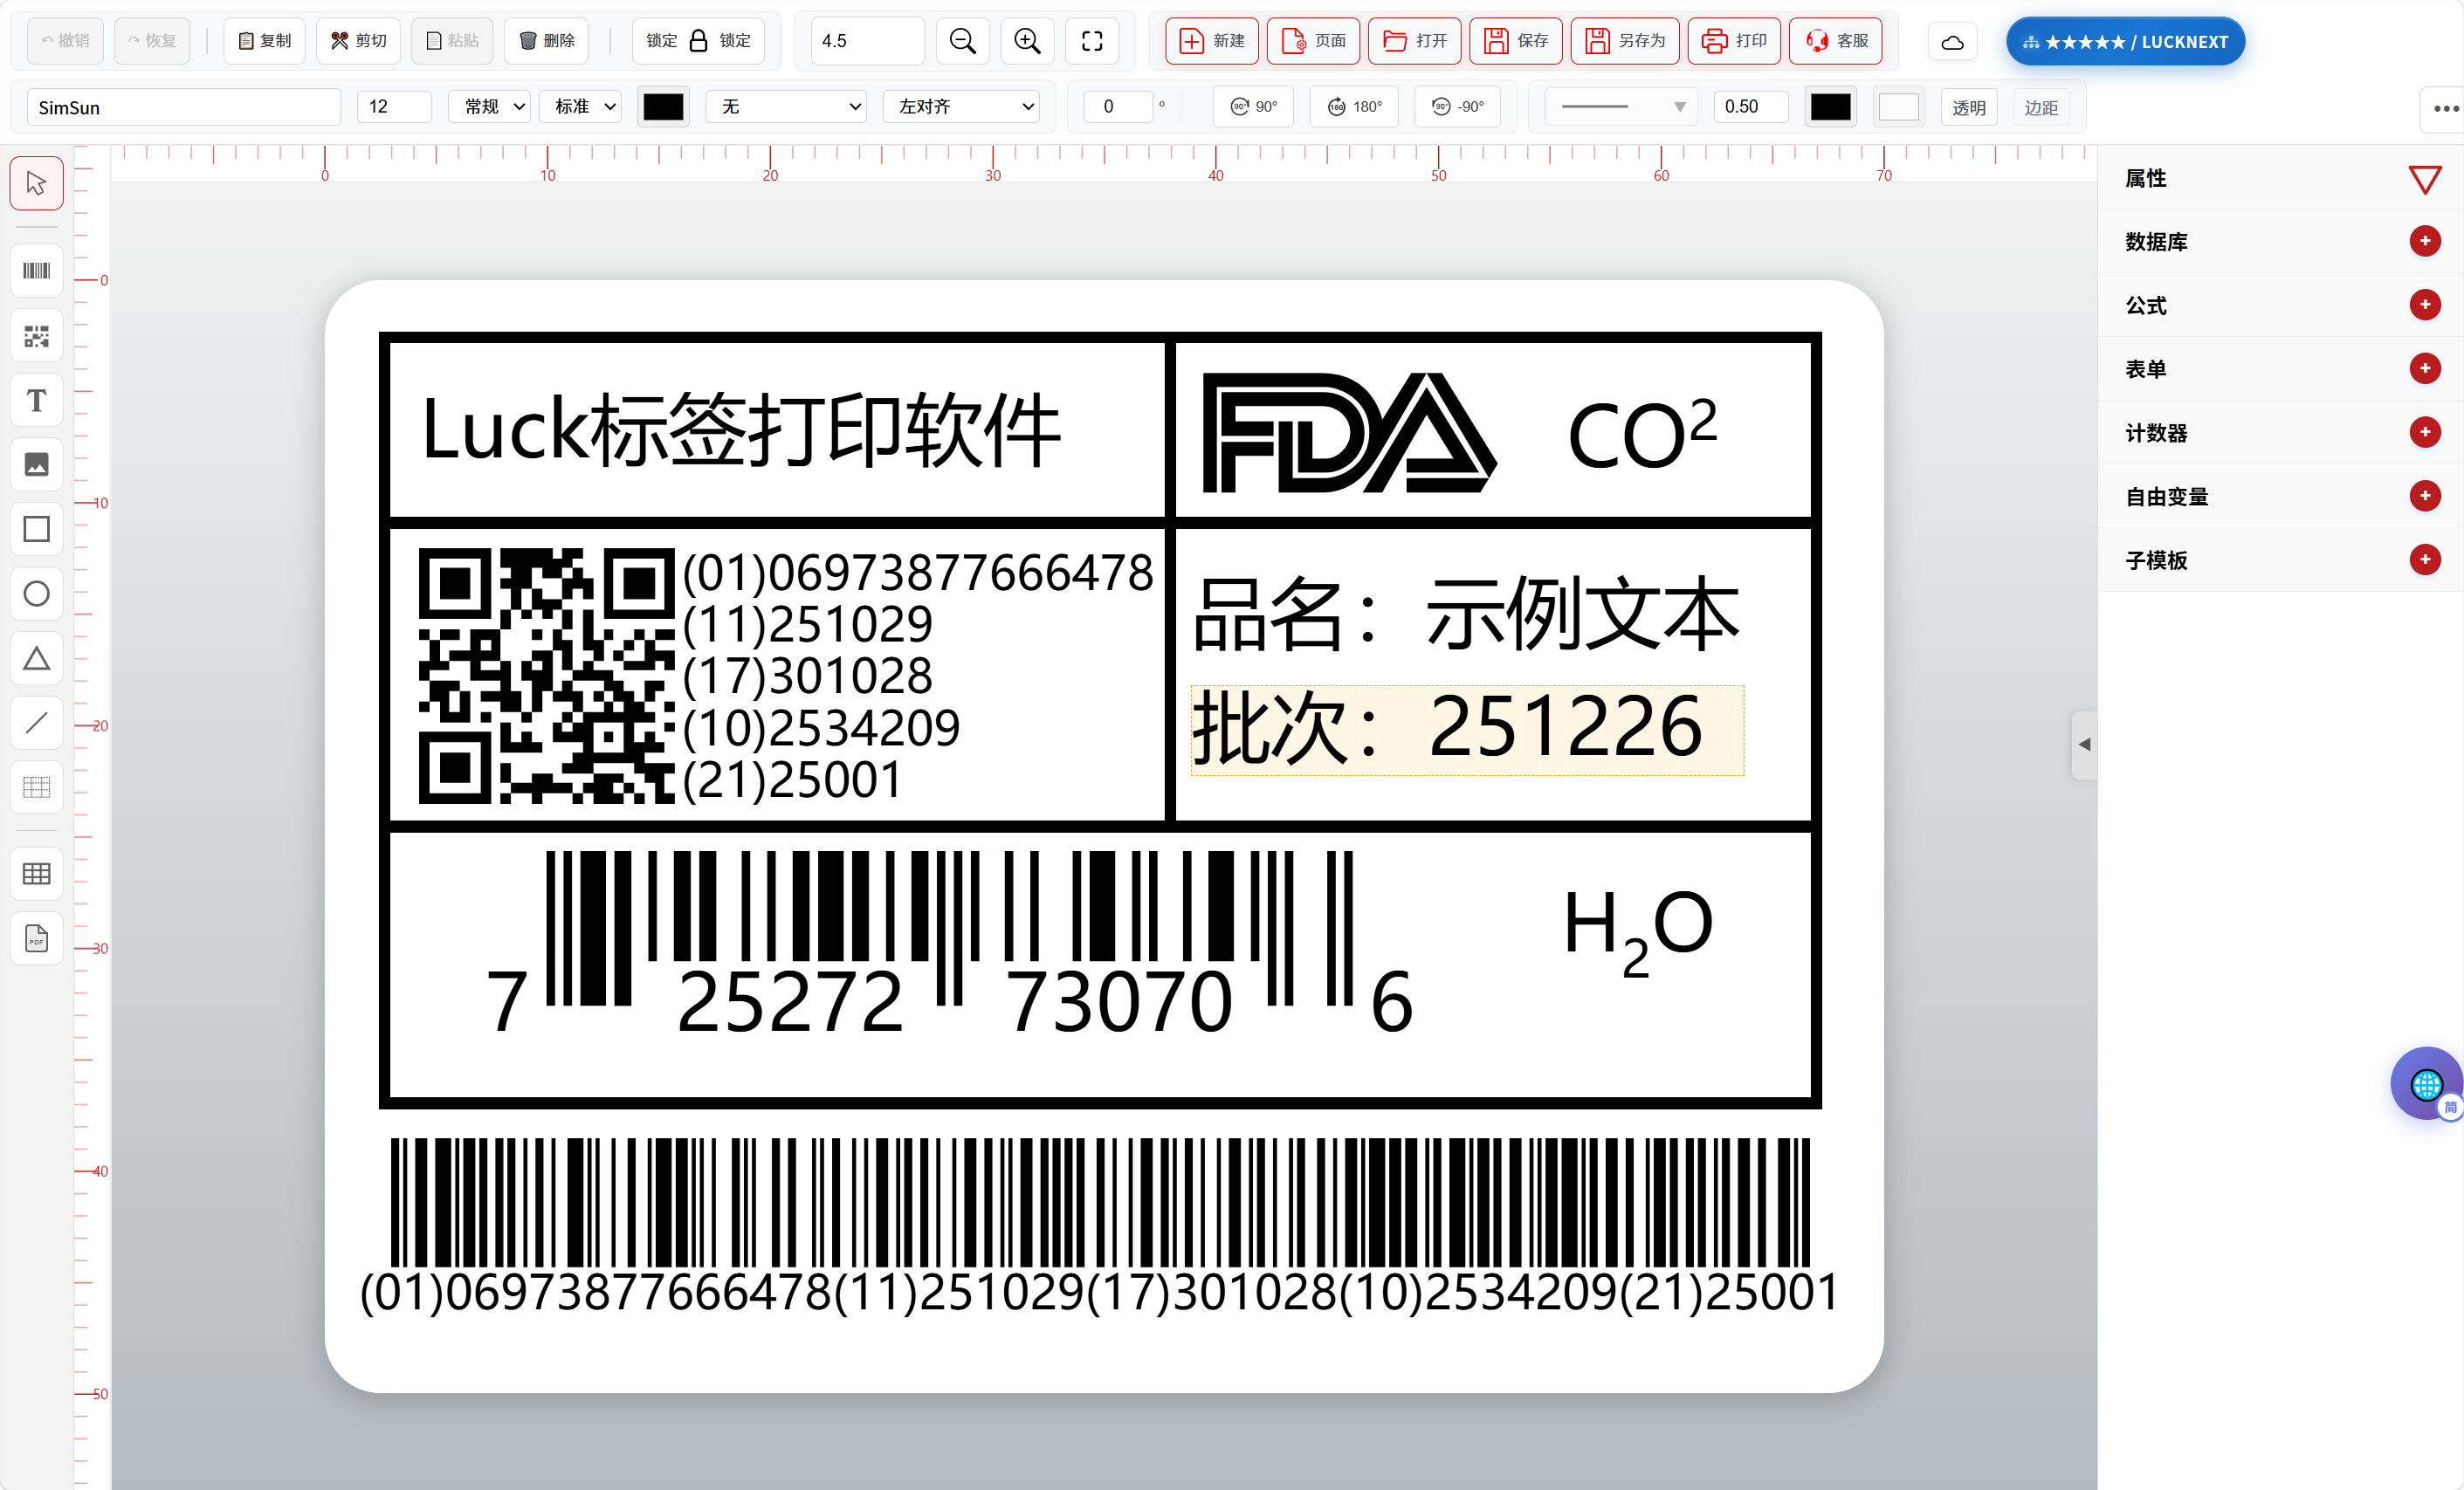This screenshot has height=1490, width=2464.
Task: Select the Triangle shape tool
Action: [x=37, y=658]
